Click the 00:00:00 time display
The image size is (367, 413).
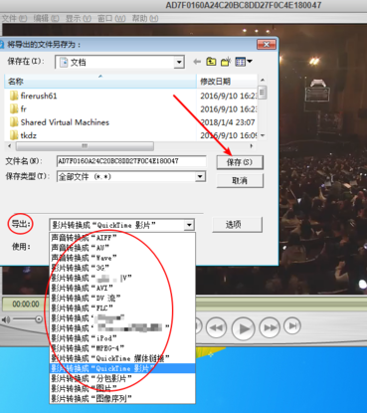click(25, 304)
